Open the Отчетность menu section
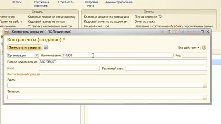 [66, 2]
